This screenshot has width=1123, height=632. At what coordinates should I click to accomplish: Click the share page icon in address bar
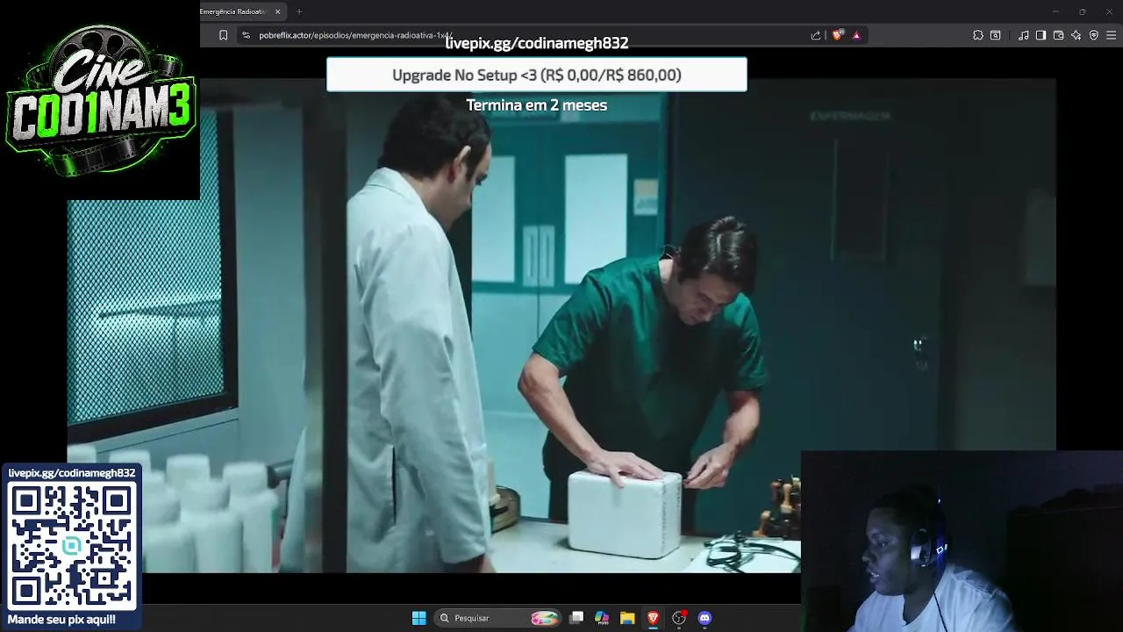(816, 35)
